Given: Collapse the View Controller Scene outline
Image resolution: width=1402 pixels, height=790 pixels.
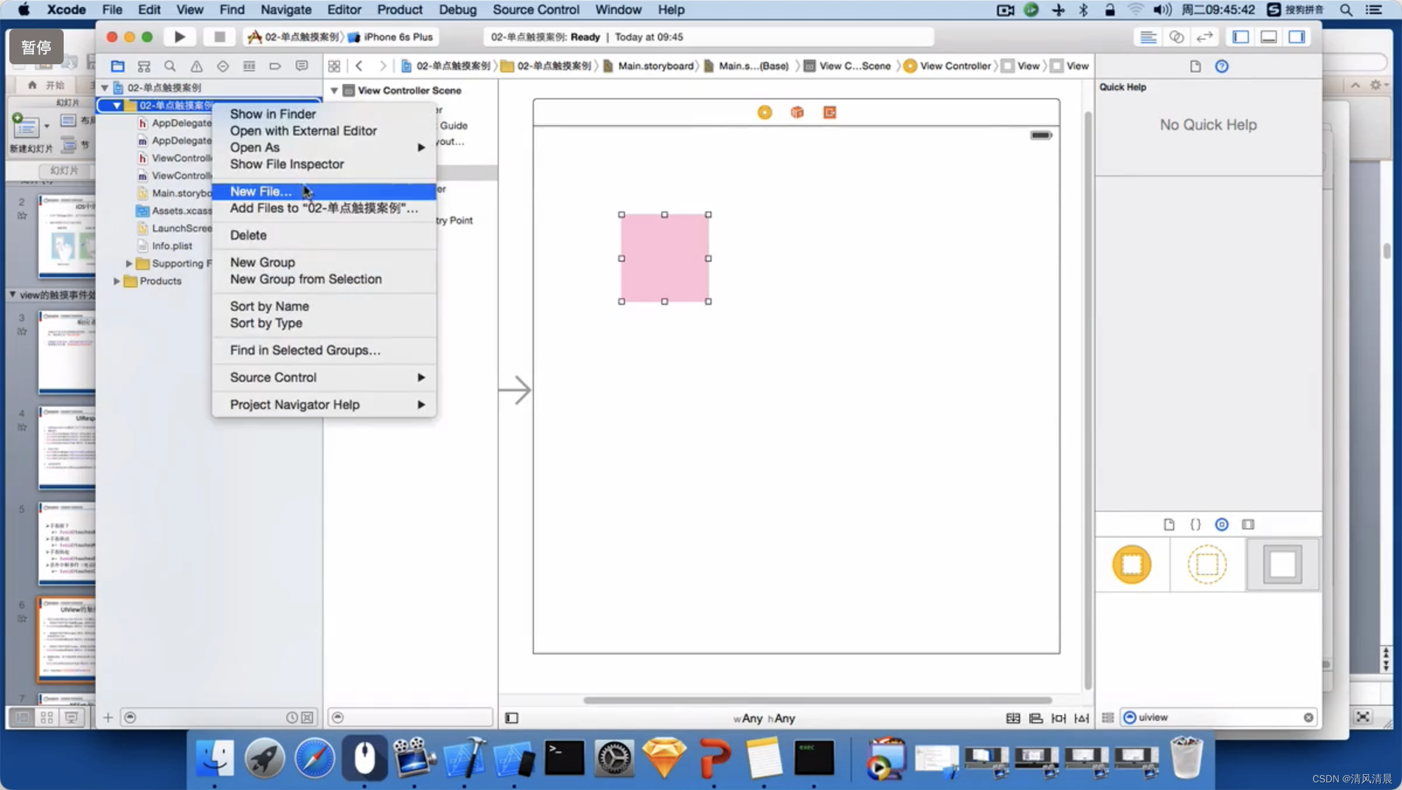Looking at the screenshot, I should tap(334, 91).
